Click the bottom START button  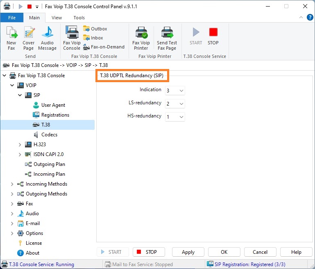tap(113, 252)
